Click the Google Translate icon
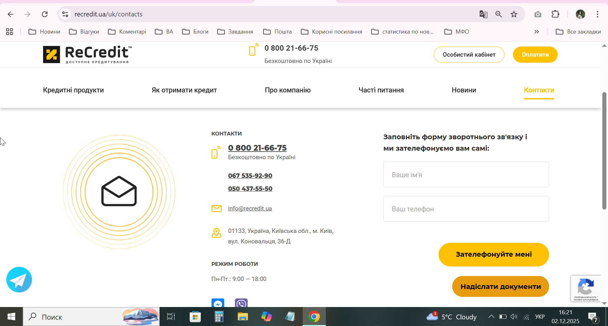Screen dimensions: 608x326 [483, 14]
